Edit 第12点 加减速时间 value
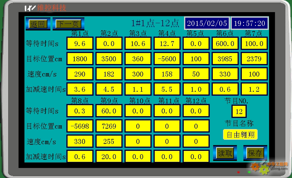The width and height of the screenshot is (292, 178). 196,156
